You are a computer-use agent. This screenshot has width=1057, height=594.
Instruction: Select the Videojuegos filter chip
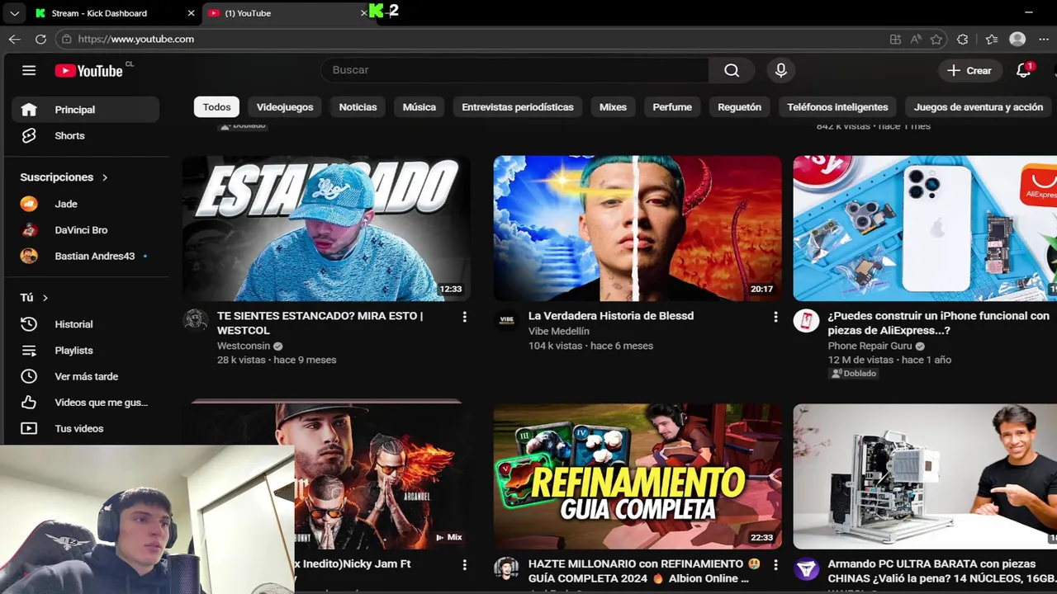tap(285, 107)
